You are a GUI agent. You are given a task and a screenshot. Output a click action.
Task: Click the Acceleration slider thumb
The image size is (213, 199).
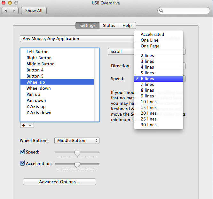[x=77, y=165]
